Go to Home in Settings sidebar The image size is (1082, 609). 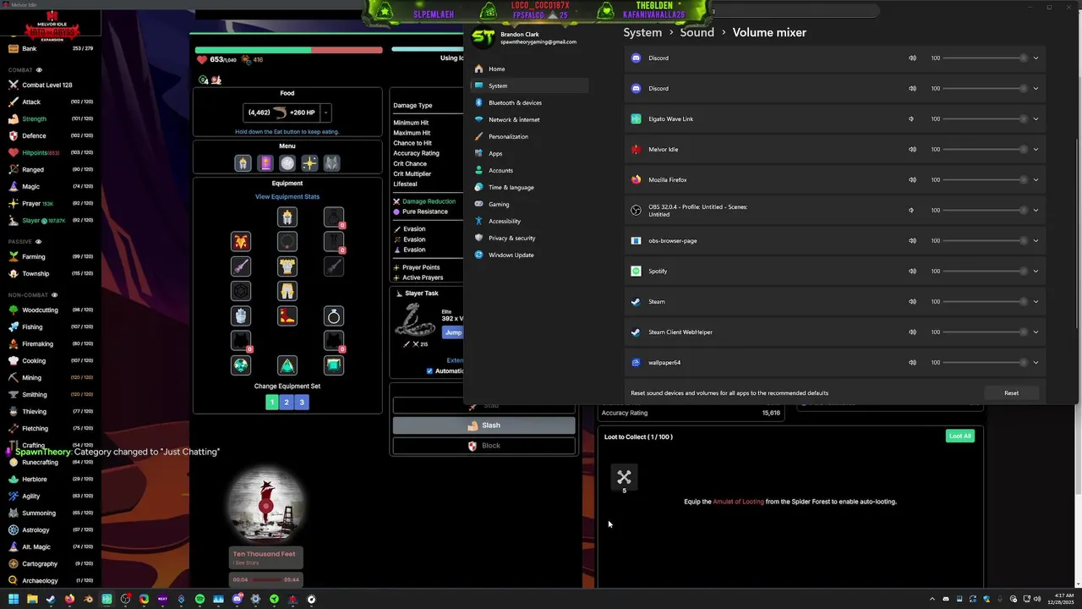point(531,69)
